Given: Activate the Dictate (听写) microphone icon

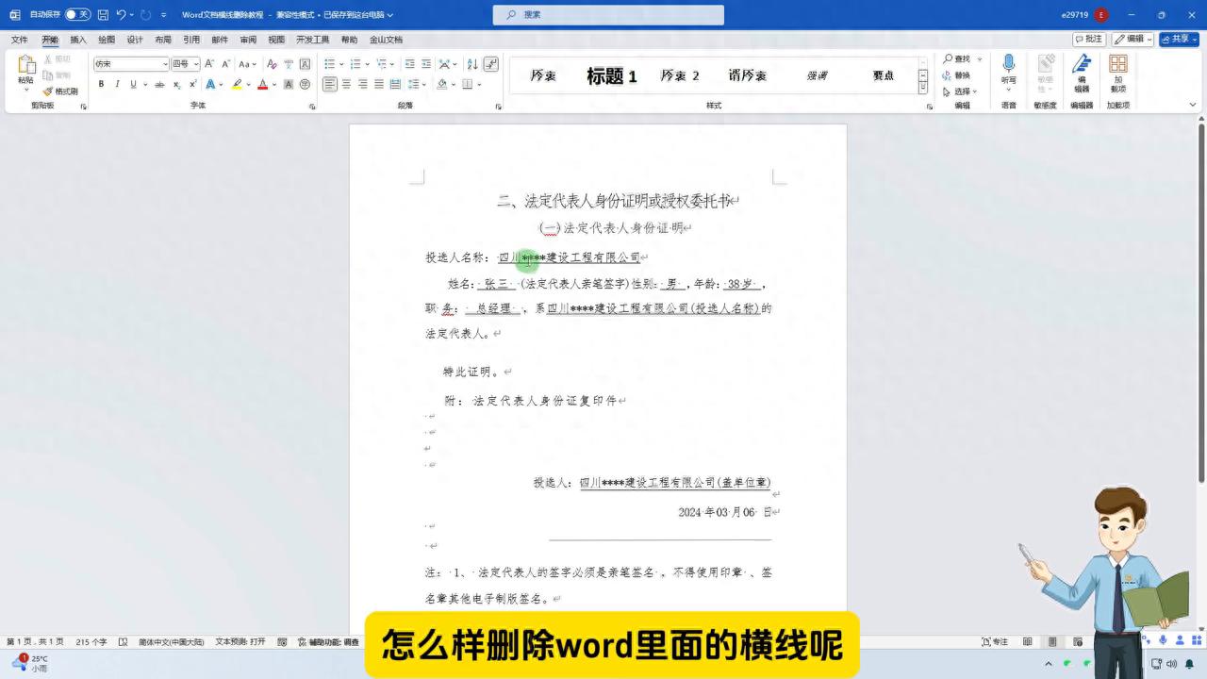Looking at the screenshot, I should 1008,63.
